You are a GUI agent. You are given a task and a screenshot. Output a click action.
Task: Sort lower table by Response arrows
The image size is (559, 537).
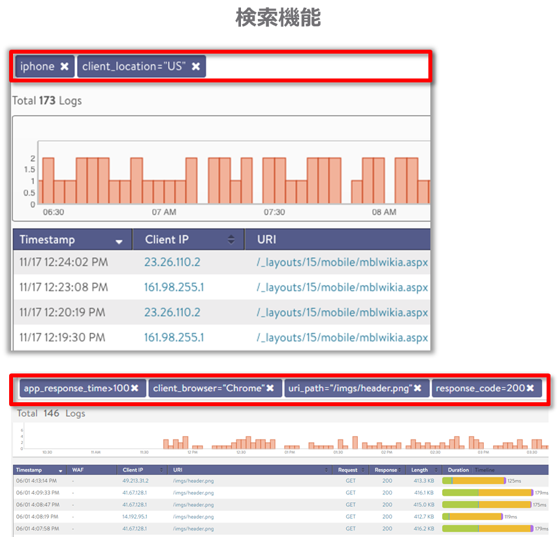click(400, 470)
